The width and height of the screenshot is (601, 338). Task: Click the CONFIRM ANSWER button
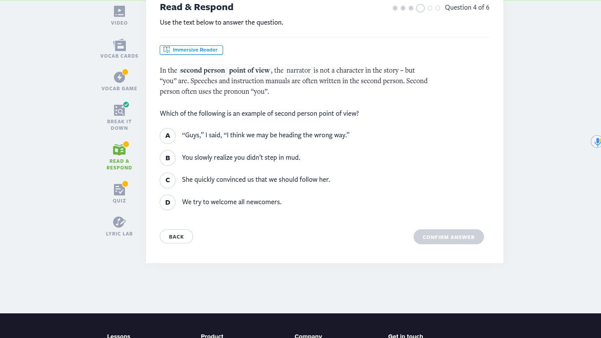(449, 237)
